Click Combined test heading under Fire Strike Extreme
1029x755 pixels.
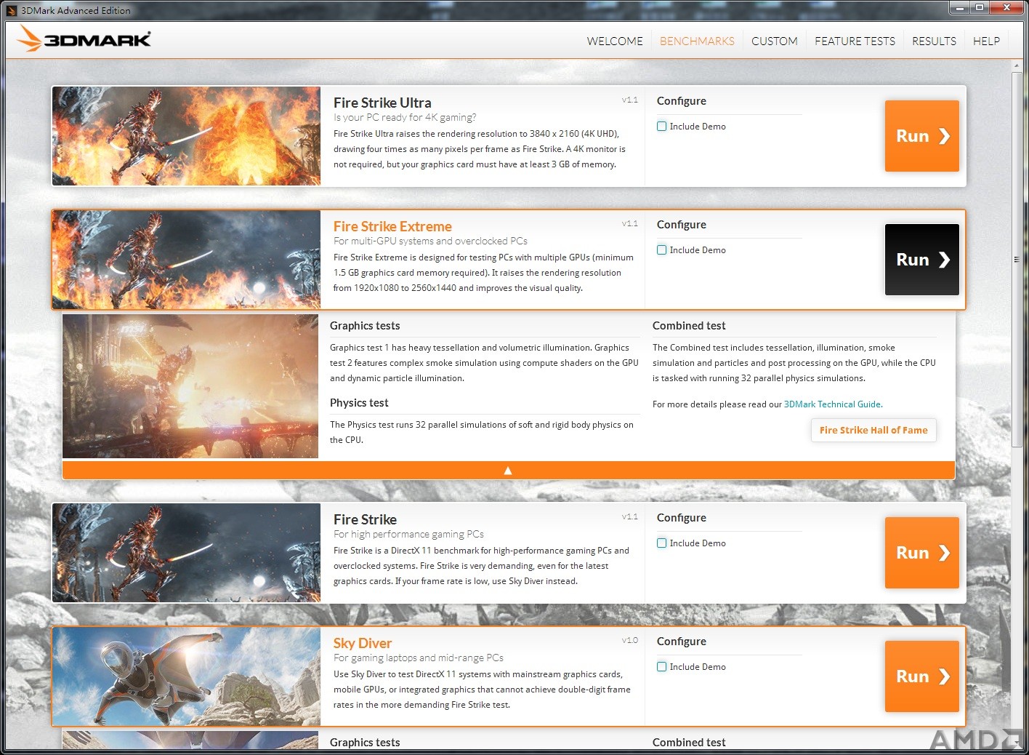689,326
